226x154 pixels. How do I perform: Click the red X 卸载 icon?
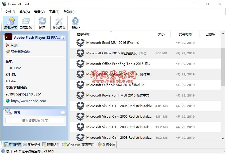point(8,45)
